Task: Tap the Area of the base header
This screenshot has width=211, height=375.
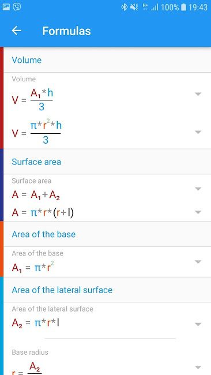Action: (x=107, y=234)
